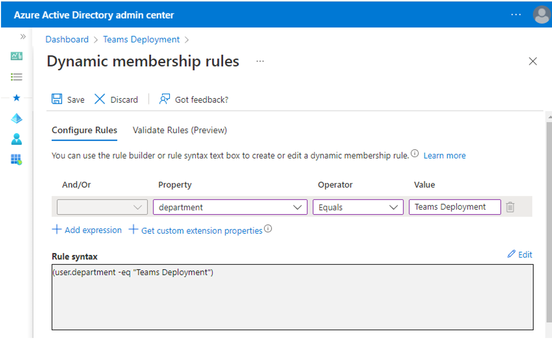Click the plus icon beside Get custom extension properties

pyautogui.click(x=133, y=230)
